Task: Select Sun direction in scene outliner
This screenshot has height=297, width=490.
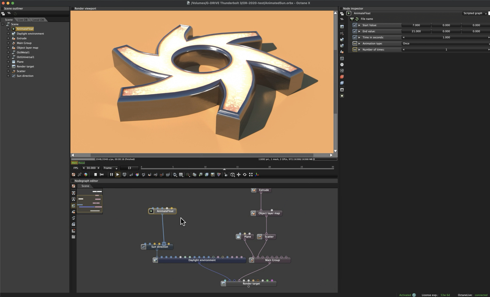Action: coord(25,76)
